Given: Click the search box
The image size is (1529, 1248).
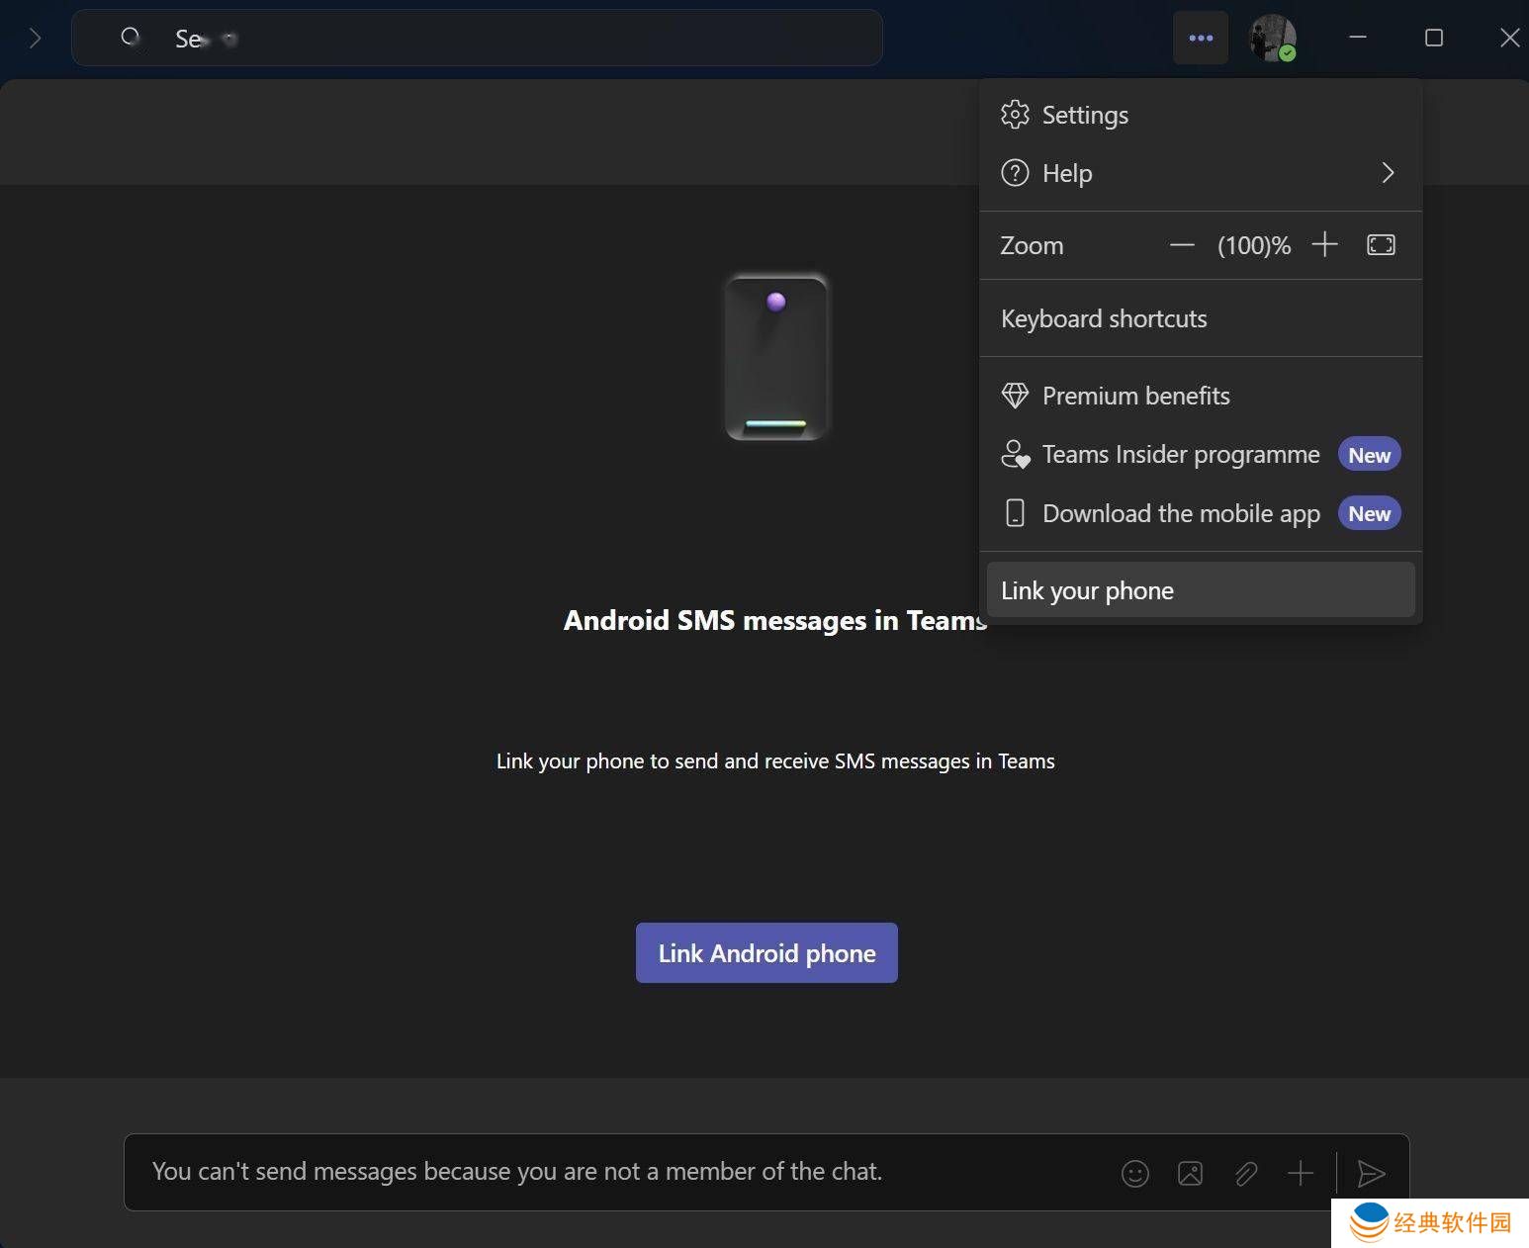Looking at the screenshot, I should (477, 38).
